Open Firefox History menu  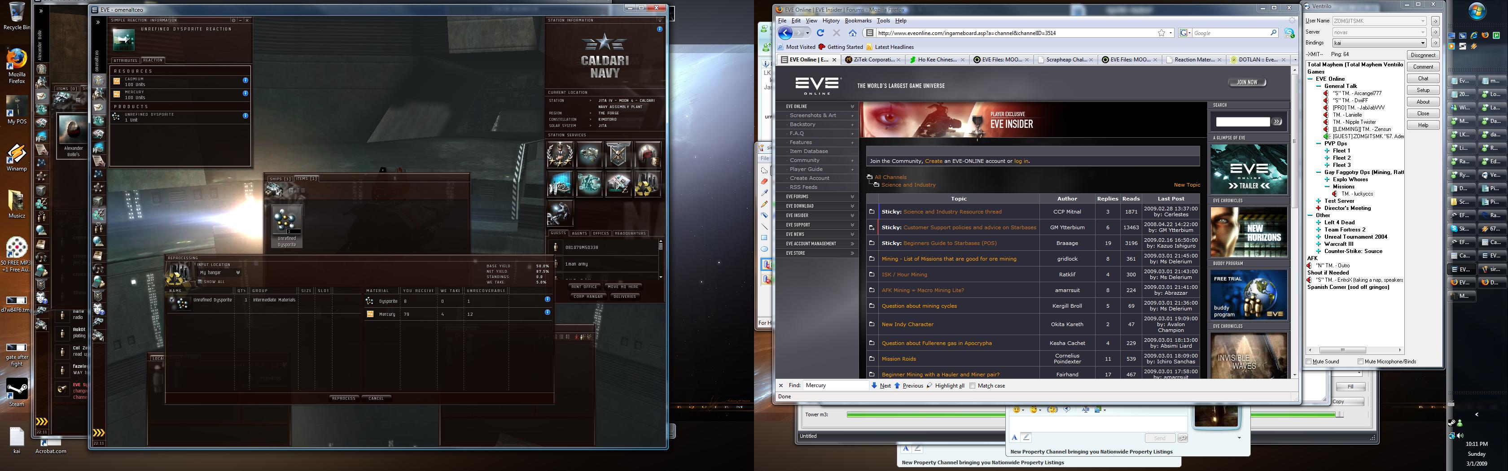(x=831, y=21)
